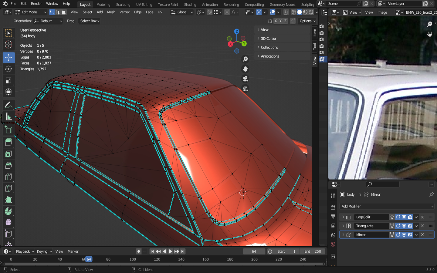Screen dimensions: 437x273
Task: Switch to orthographic grid view icon
Action: [x=245, y=89]
